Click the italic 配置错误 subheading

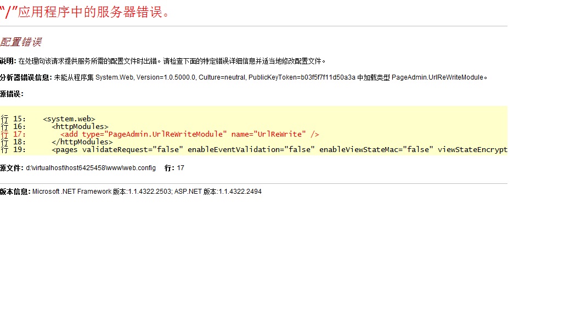(x=21, y=43)
